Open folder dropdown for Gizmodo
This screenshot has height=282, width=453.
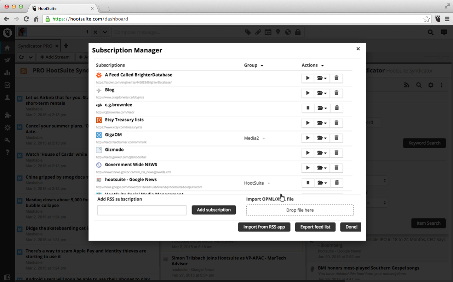pos(322,153)
